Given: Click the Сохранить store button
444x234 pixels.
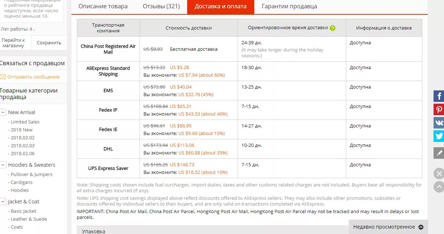Looking at the screenshot, I should (x=49, y=43).
